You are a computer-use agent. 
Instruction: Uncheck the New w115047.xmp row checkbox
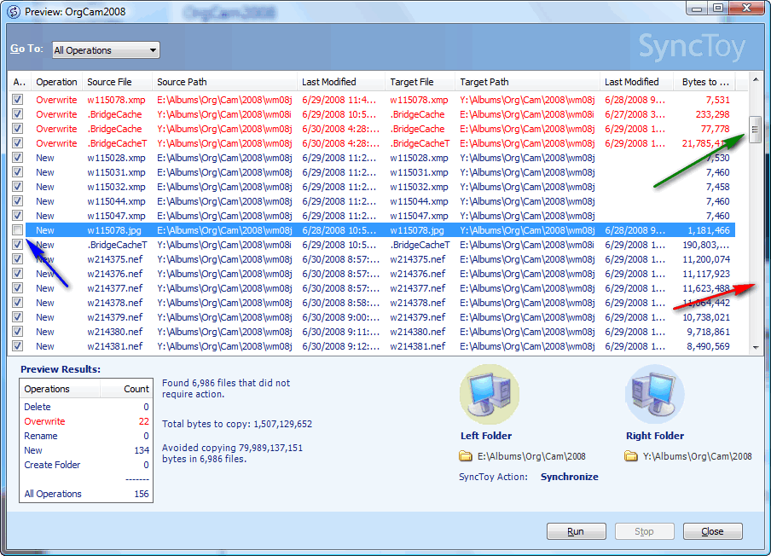(18, 216)
